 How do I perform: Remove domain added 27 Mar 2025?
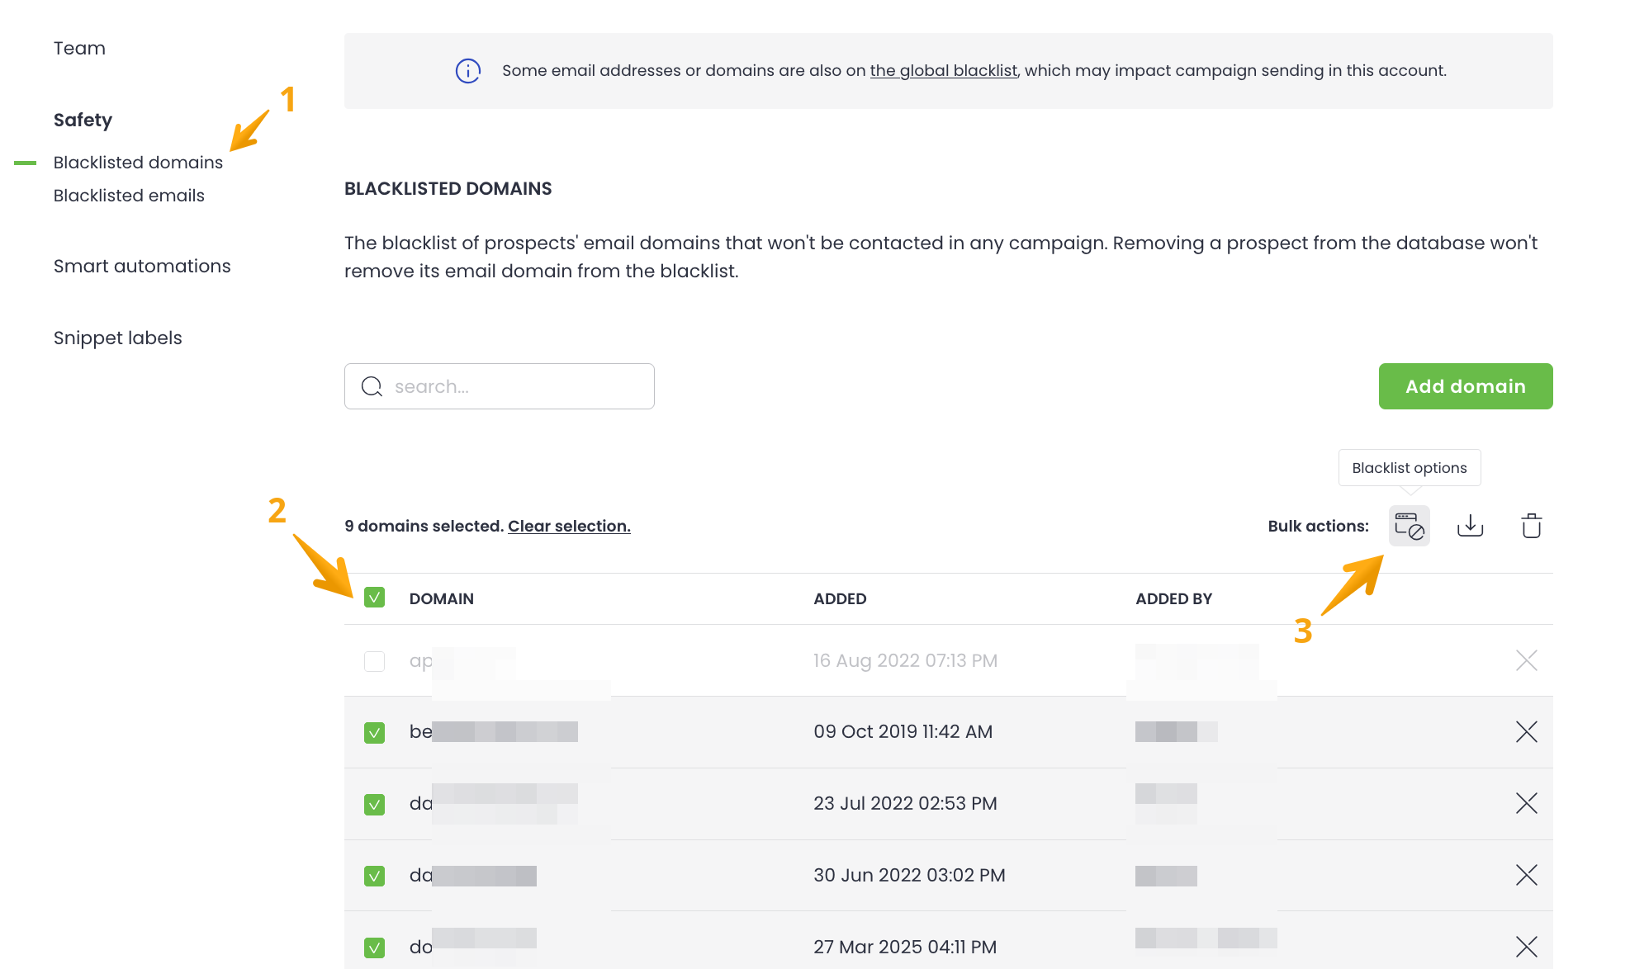[x=1526, y=946]
